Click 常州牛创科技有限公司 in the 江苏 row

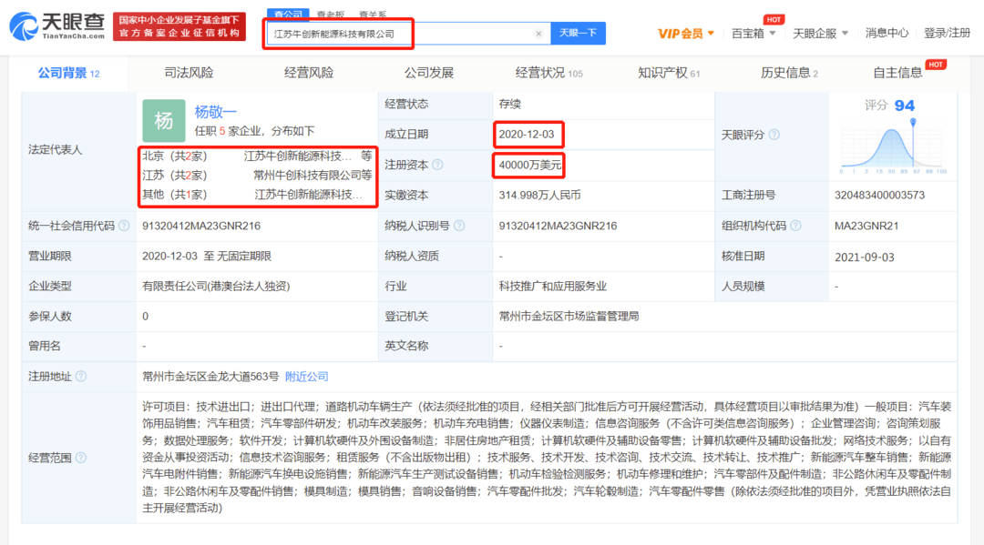click(308, 176)
